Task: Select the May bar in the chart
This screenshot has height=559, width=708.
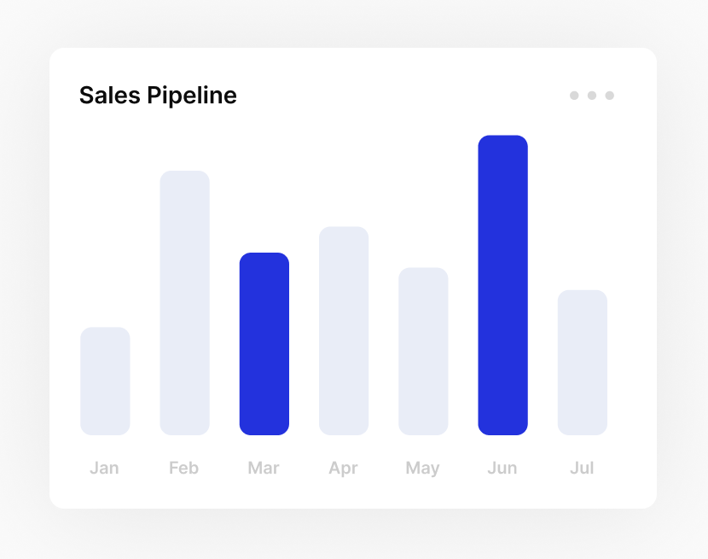Action: (x=423, y=351)
